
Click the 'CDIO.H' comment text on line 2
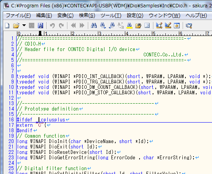pyautogui.click(x=33, y=44)
